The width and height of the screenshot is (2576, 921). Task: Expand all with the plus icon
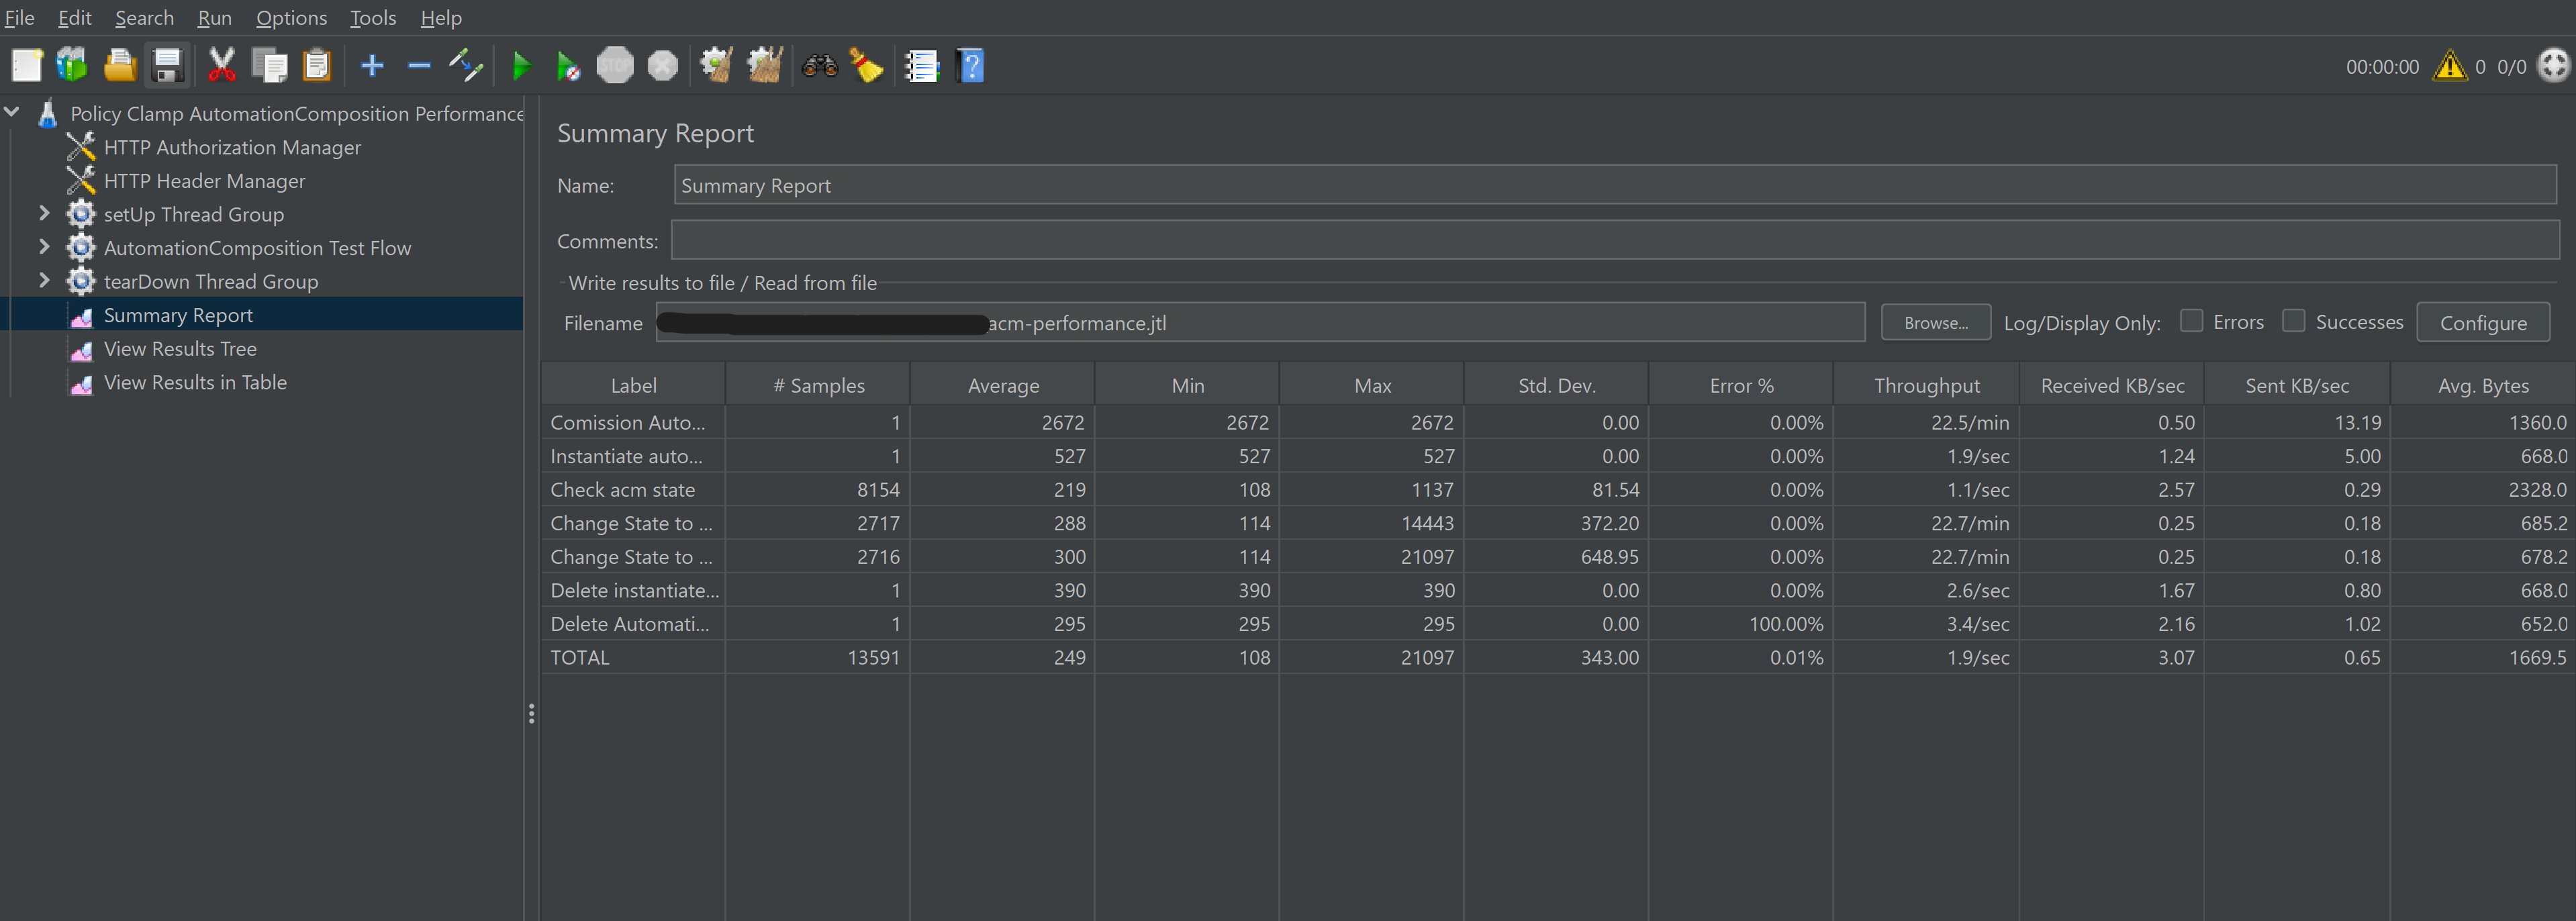click(x=372, y=66)
